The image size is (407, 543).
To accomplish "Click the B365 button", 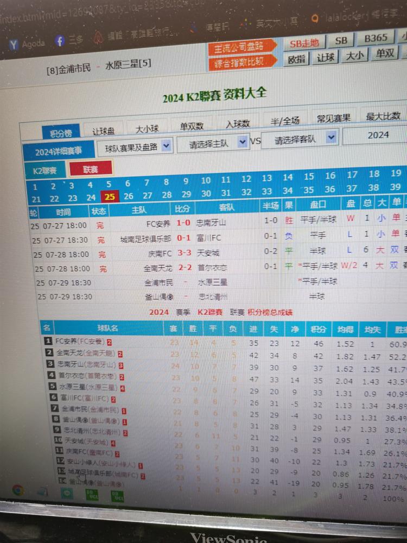I will [376, 38].
